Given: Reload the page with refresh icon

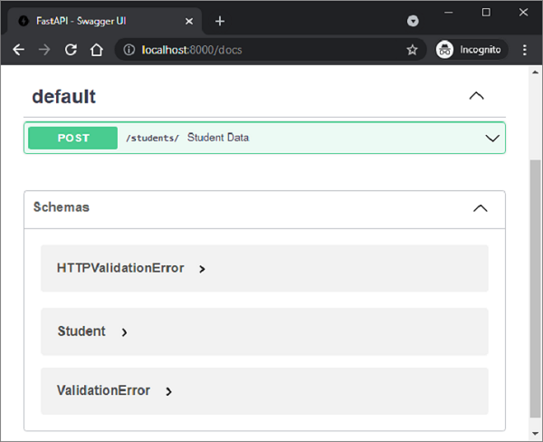Looking at the screenshot, I should point(71,50).
